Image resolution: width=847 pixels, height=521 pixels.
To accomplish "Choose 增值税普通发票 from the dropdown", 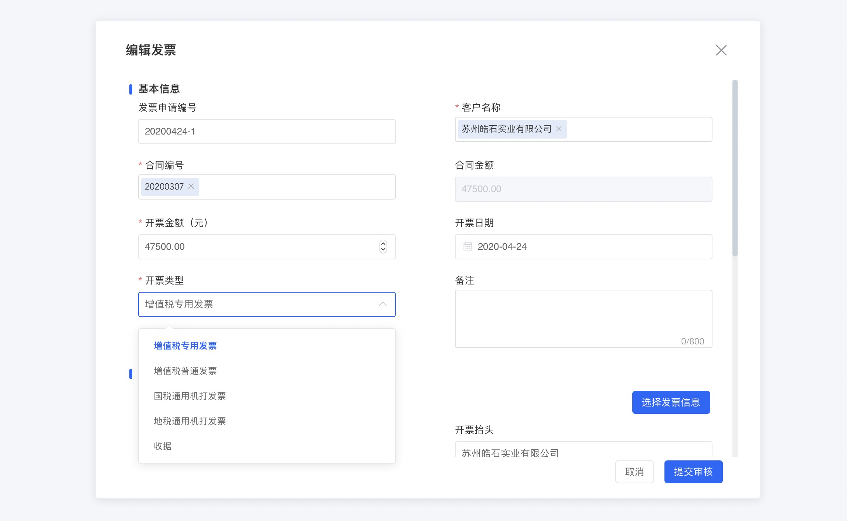I will pyautogui.click(x=185, y=371).
